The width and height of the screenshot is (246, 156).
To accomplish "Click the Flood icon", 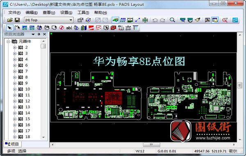I will click(76, 28).
